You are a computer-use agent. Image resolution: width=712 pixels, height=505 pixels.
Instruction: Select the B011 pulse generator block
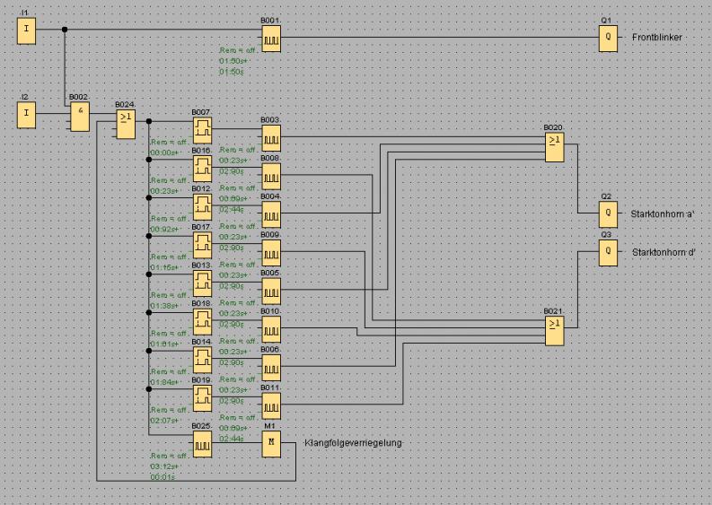(271, 405)
